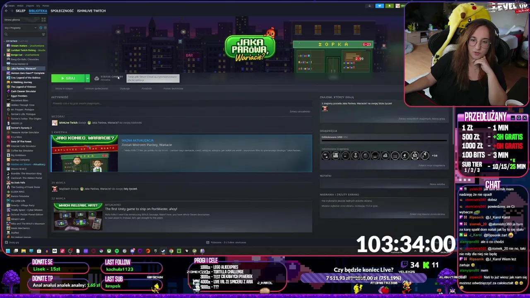530x298 pixels.
Task: Click the achievements progress bar
Action: click(384, 141)
